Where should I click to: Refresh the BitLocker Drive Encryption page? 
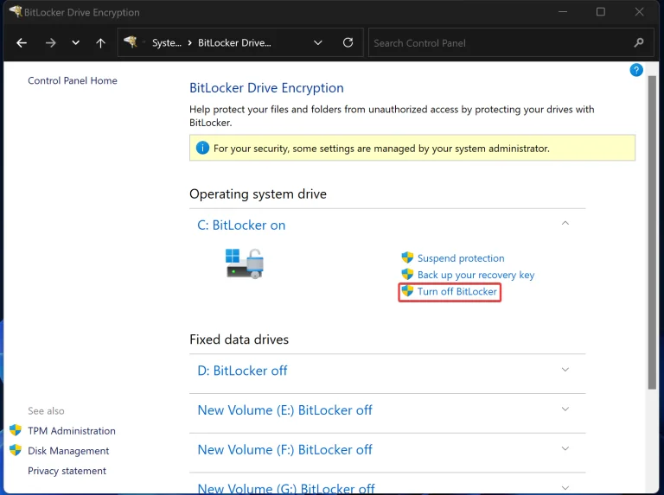tap(348, 42)
